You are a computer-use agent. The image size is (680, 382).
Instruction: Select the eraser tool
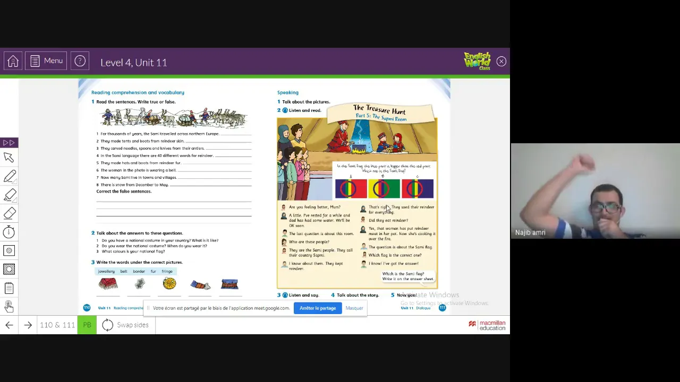(x=9, y=213)
